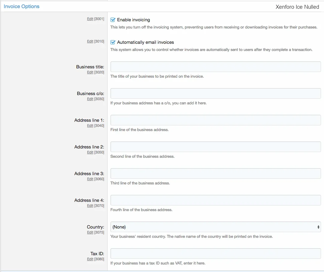Screen dimensions: 324x272
Task: Open Edit link for option 3001
Action: pyautogui.click(x=90, y=19)
